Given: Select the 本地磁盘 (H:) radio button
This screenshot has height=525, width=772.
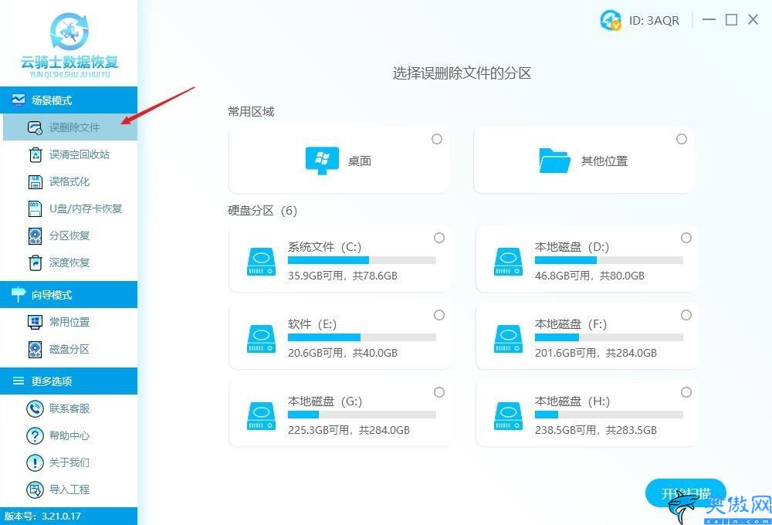Looking at the screenshot, I should pos(686,392).
